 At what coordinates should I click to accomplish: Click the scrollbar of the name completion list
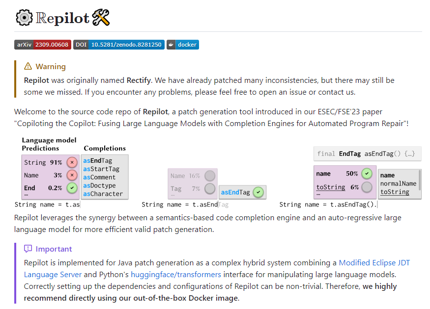[x=419, y=180]
